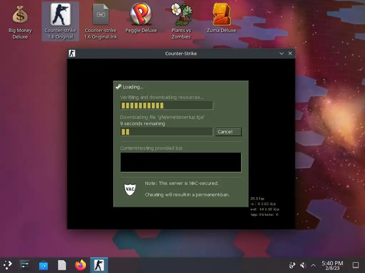The image size is (365, 273).
Task: Click the 'out:' network rate line
Action: tap(265, 209)
